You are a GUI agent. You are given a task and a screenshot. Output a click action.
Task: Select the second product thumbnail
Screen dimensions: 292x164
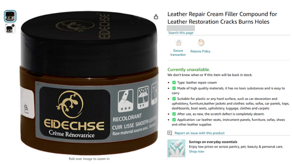(10, 28)
